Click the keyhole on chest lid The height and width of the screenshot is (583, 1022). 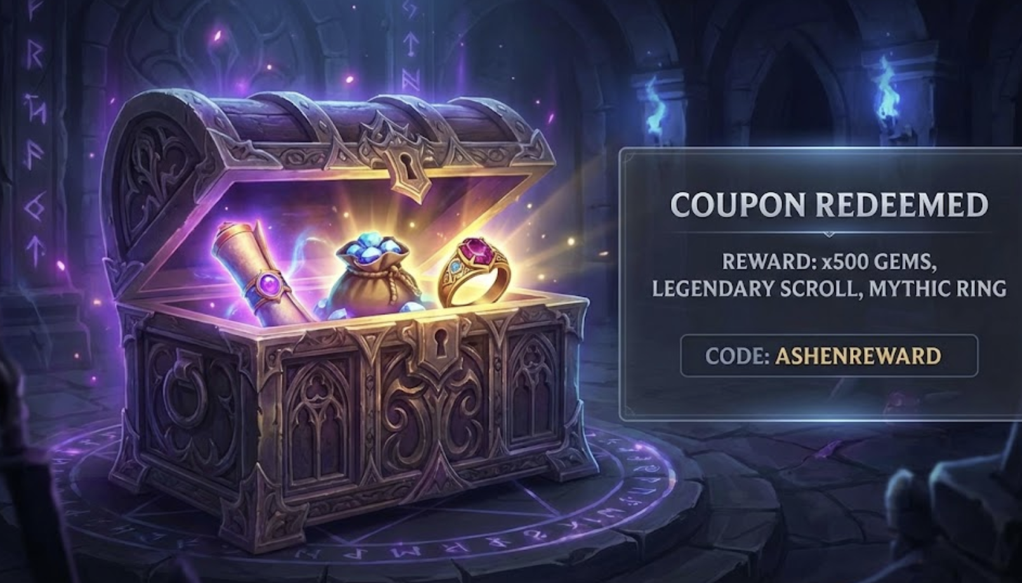406,171
